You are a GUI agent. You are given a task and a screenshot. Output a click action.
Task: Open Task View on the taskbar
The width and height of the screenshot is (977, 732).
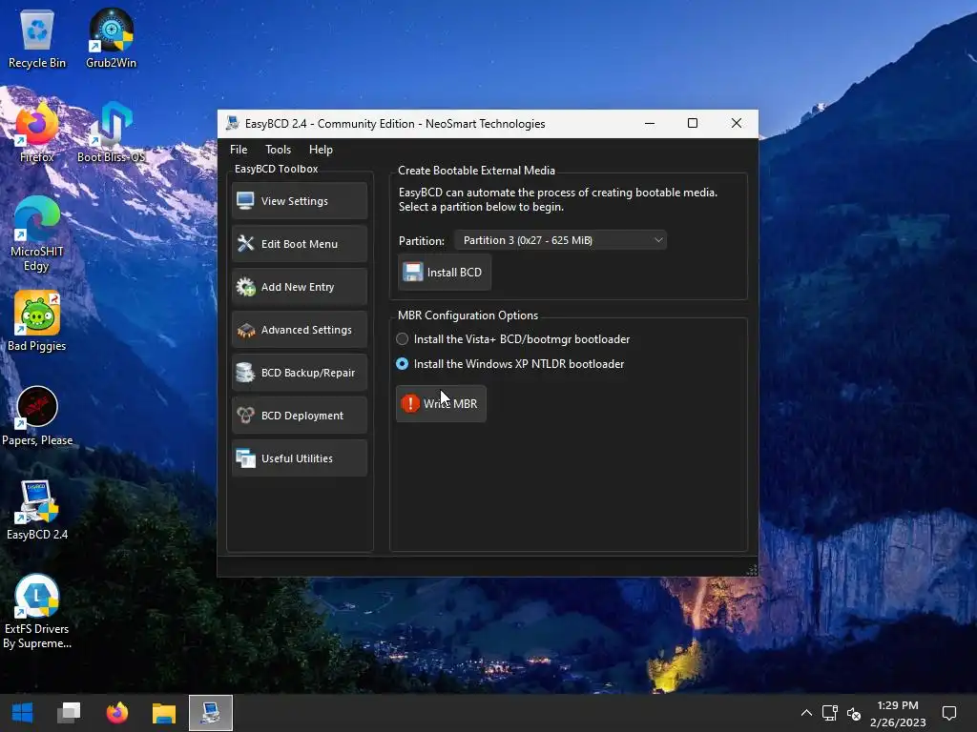pyautogui.click(x=69, y=713)
